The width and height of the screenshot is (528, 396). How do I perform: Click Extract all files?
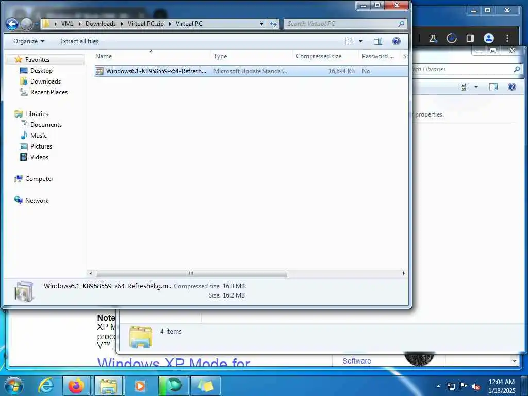pos(79,41)
